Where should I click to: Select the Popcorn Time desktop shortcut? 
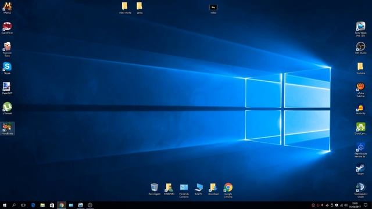tap(7, 49)
